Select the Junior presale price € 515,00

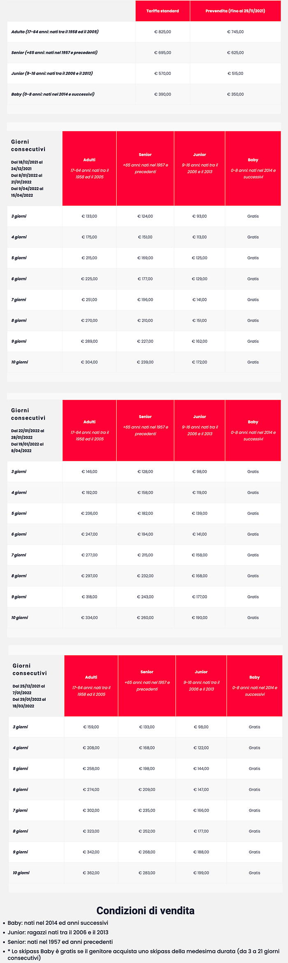coord(235,74)
